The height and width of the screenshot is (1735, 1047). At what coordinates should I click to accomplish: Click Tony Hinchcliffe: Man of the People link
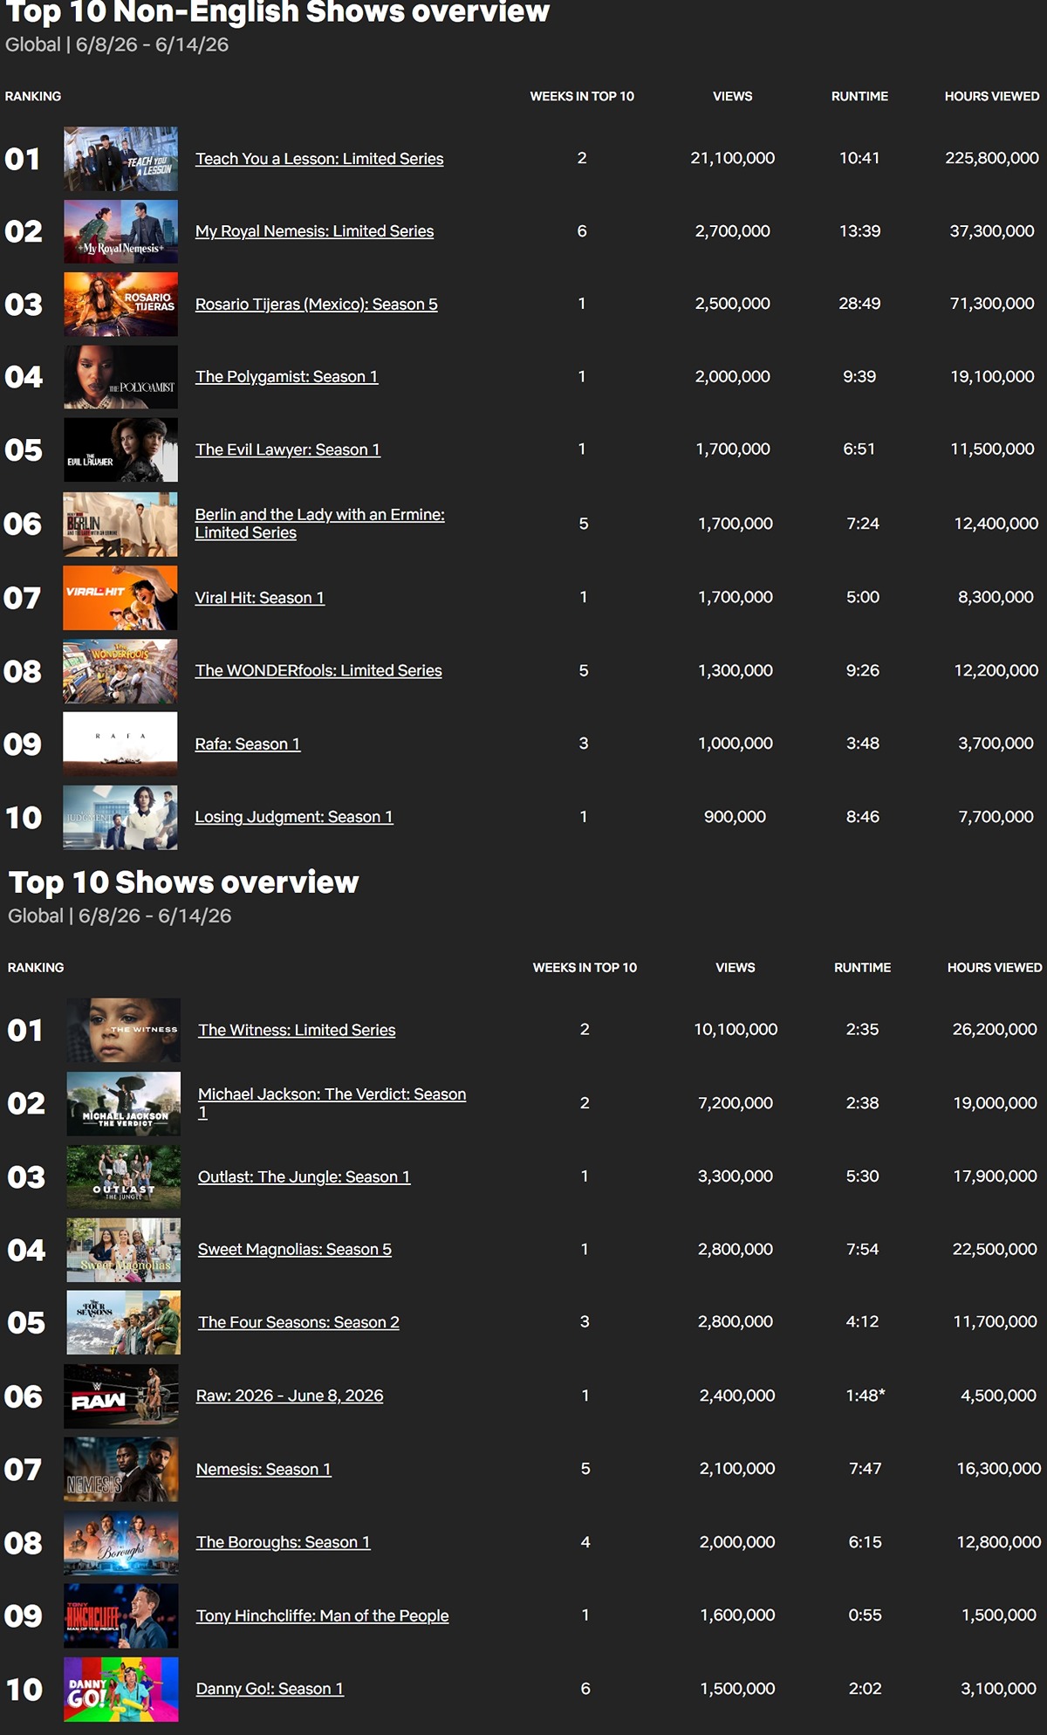click(323, 1615)
